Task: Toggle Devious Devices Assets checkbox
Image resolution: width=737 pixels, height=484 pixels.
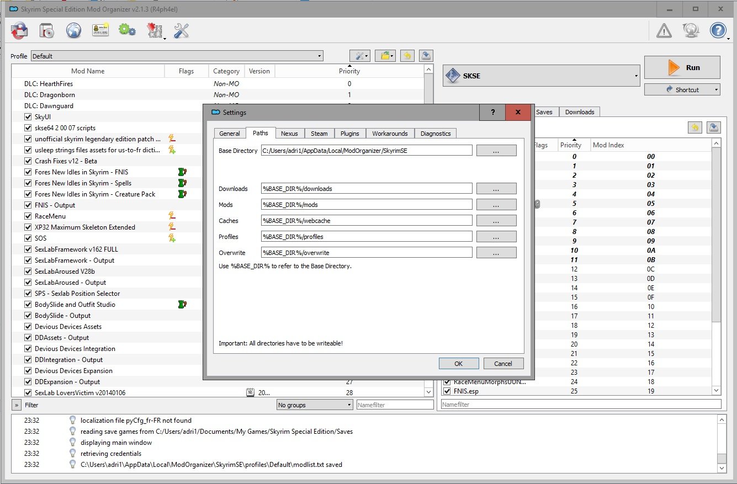Action: (x=28, y=327)
